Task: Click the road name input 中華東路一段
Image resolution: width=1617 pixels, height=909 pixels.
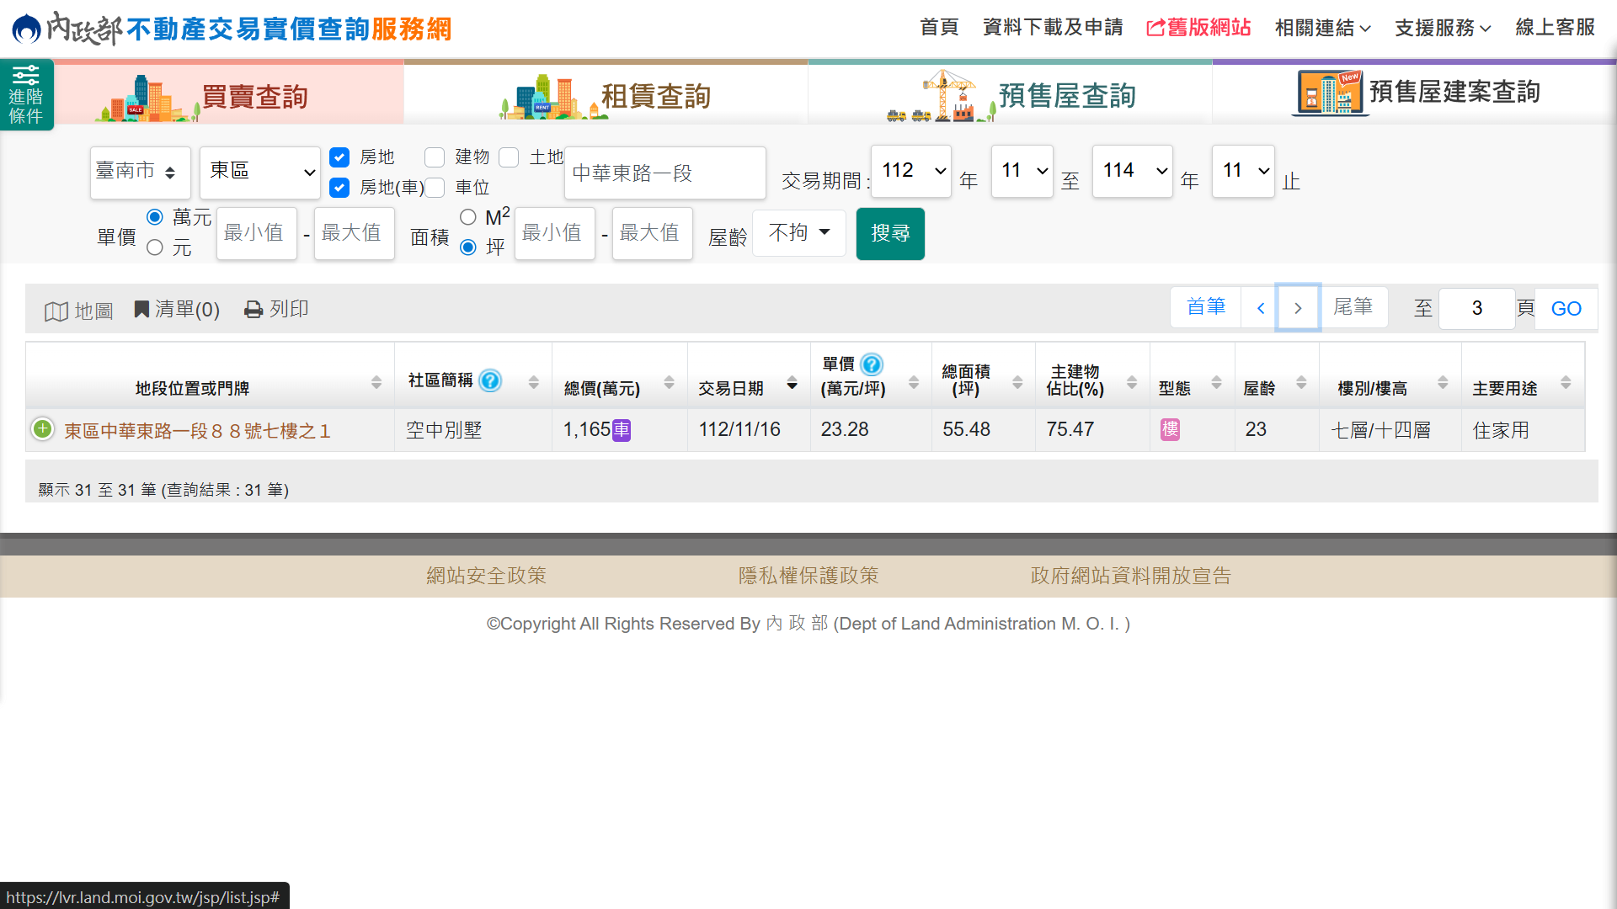Action: point(664,173)
